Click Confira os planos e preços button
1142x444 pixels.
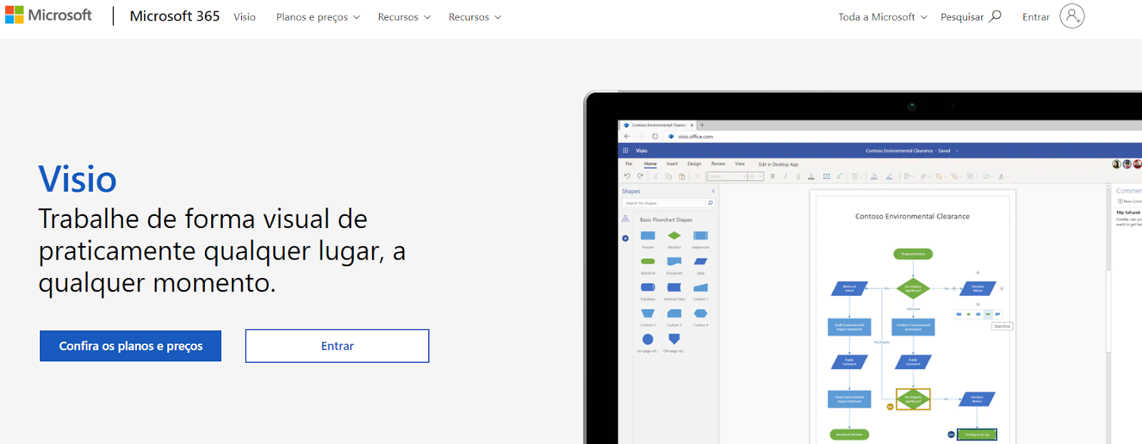[131, 346]
